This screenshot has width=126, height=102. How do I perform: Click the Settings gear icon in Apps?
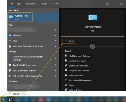[x=10, y=36]
